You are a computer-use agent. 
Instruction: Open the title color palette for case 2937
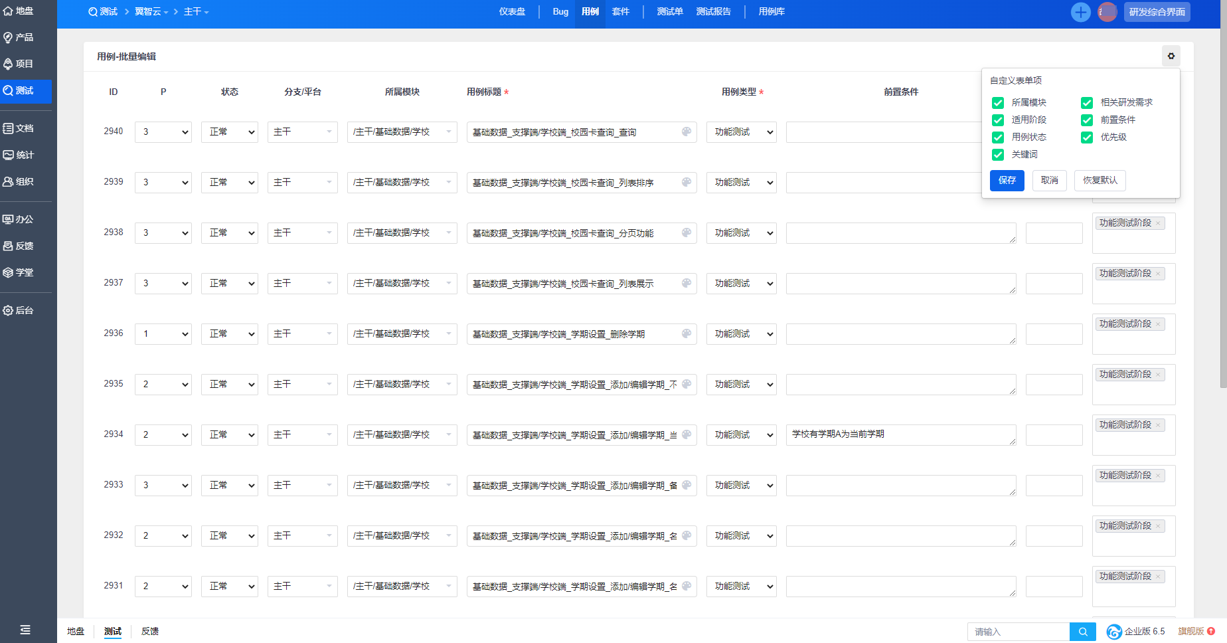687,283
